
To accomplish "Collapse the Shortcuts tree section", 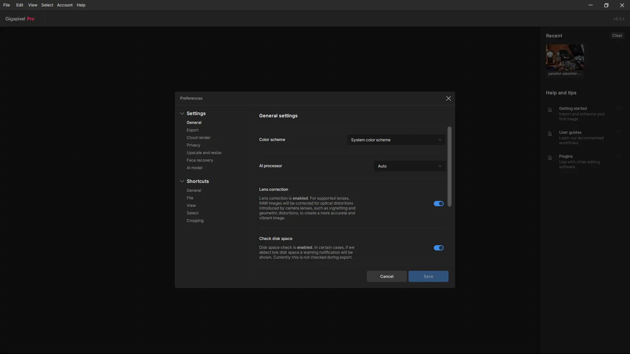I will point(182,181).
